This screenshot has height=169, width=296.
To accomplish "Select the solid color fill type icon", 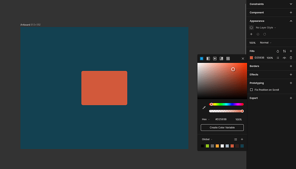I will coord(202,59).
